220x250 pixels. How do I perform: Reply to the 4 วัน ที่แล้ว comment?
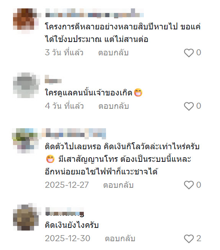pyautogui.click(x=114, y=106)
